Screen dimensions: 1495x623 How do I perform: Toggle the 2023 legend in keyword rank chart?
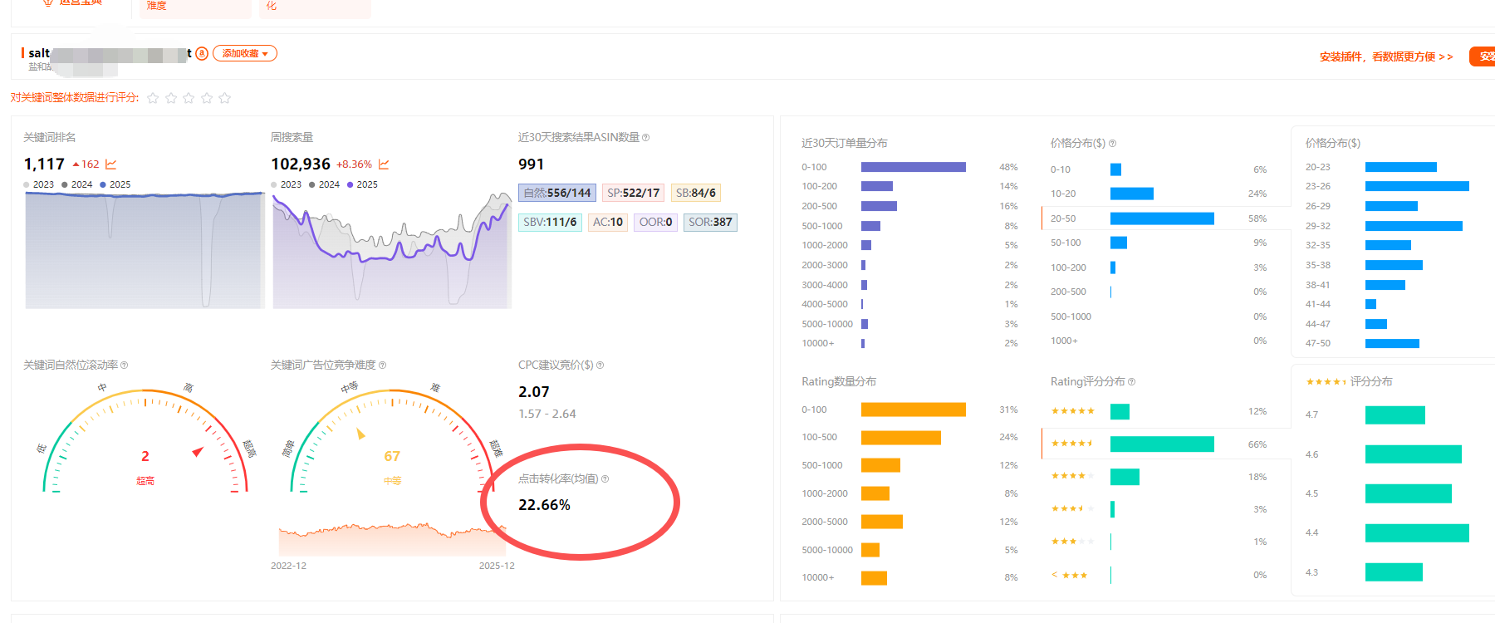(39, 184)
